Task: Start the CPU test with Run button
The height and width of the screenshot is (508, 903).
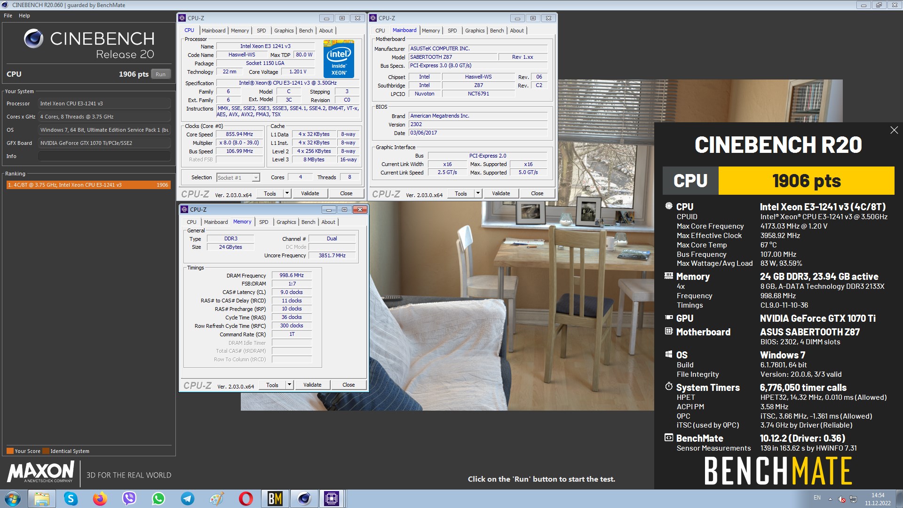Action: pyautogui.click(x=160, y=74)
